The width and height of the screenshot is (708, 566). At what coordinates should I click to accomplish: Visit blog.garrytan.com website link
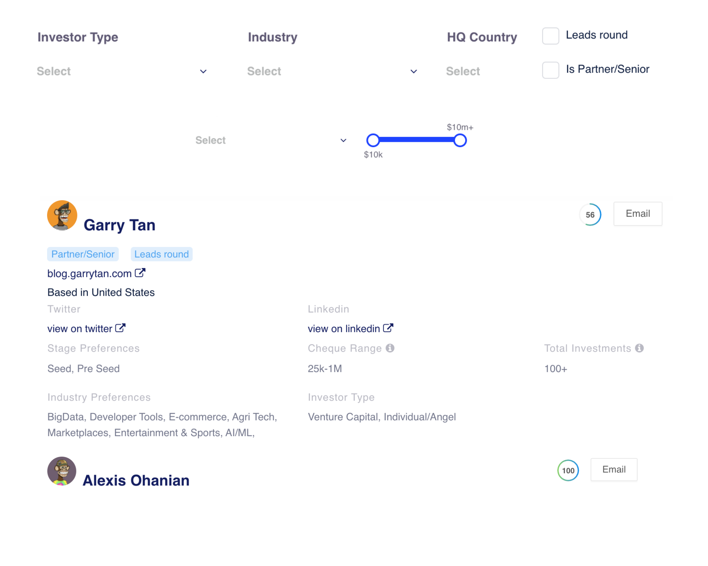(90, 273)
